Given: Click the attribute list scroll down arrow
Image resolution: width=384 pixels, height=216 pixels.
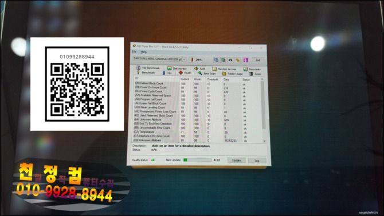Looking at the screenshot, I should click(x=264, y=141).
